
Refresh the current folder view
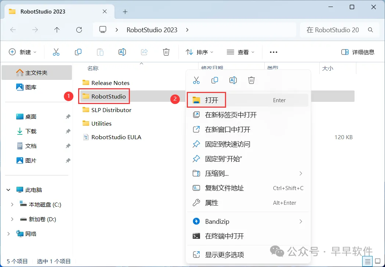[79, 30]
